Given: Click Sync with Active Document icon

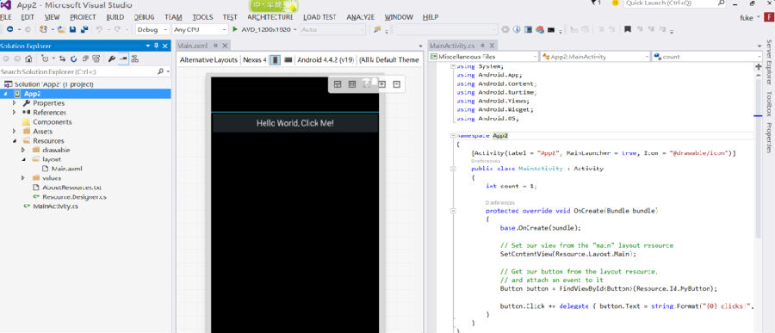Looking at the screenshot, I should tap(62, 59).
